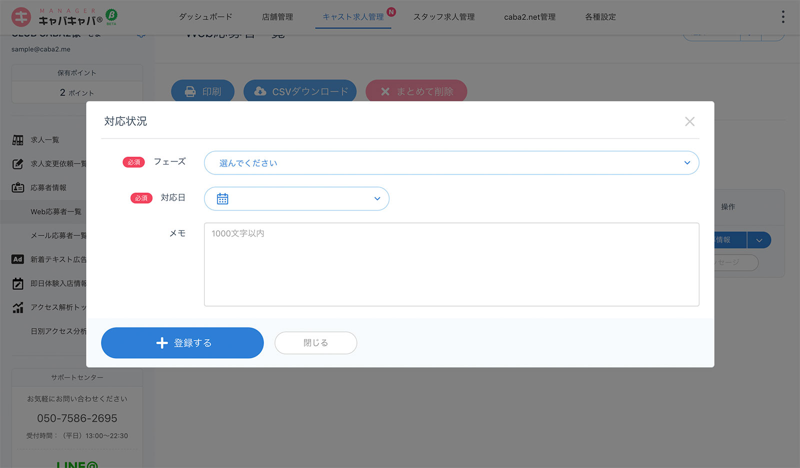Go to 店舗管理 in navigation
800x468 pixels.
tap(277, 17)
